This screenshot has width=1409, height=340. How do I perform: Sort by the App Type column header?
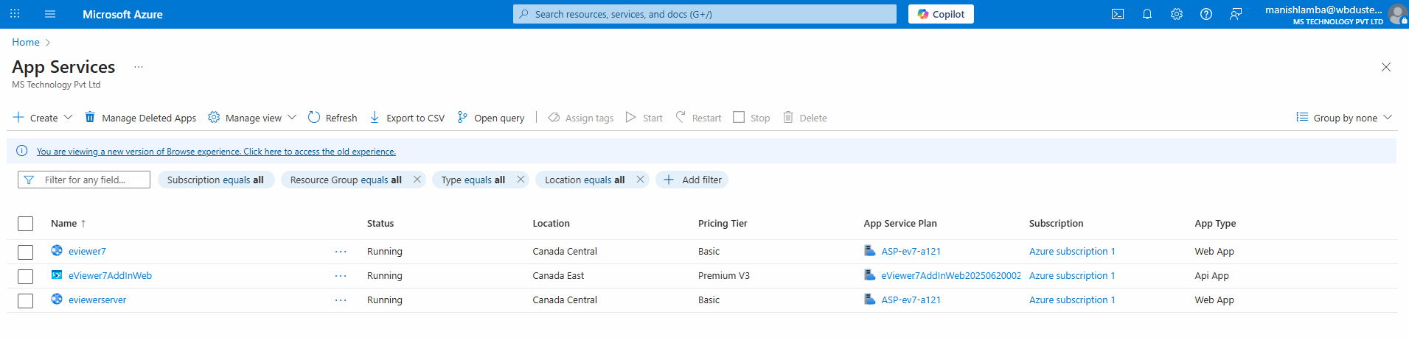coord(1215,223)
